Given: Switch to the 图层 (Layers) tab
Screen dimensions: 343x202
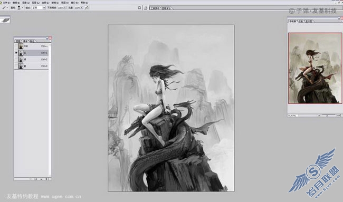Looking at the screenshot, I should point(18,41).
